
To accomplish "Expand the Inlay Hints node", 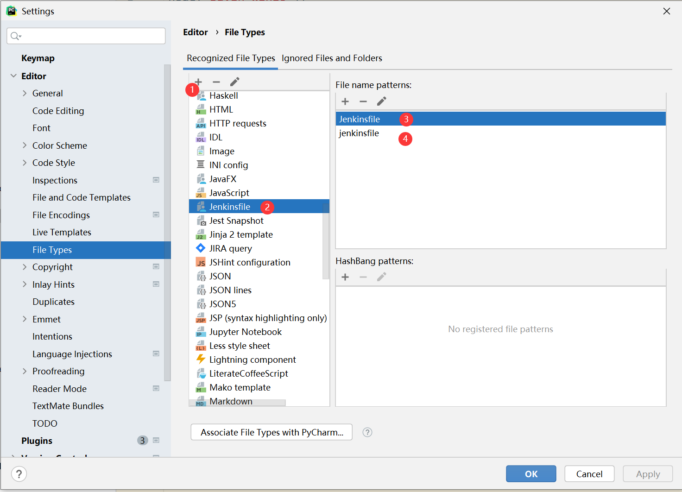I will 25,284.
